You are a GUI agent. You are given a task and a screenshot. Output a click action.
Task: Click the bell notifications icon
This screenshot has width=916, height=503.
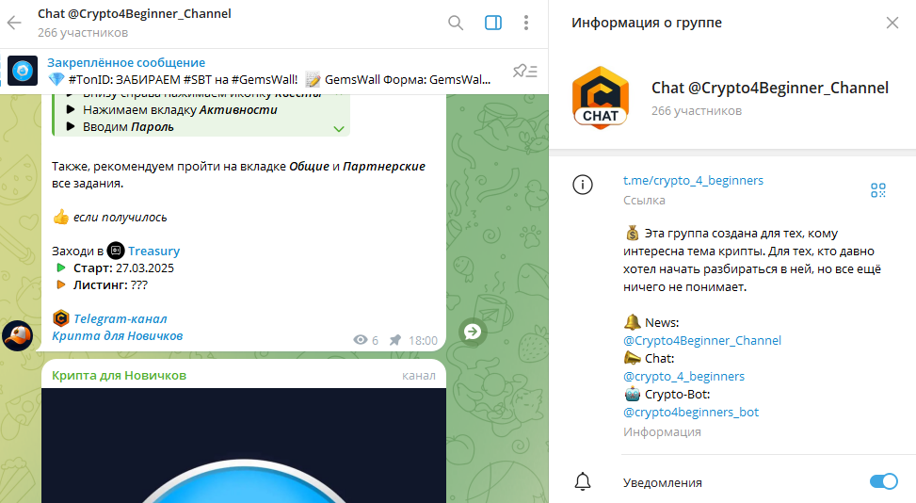click(583, 481)
